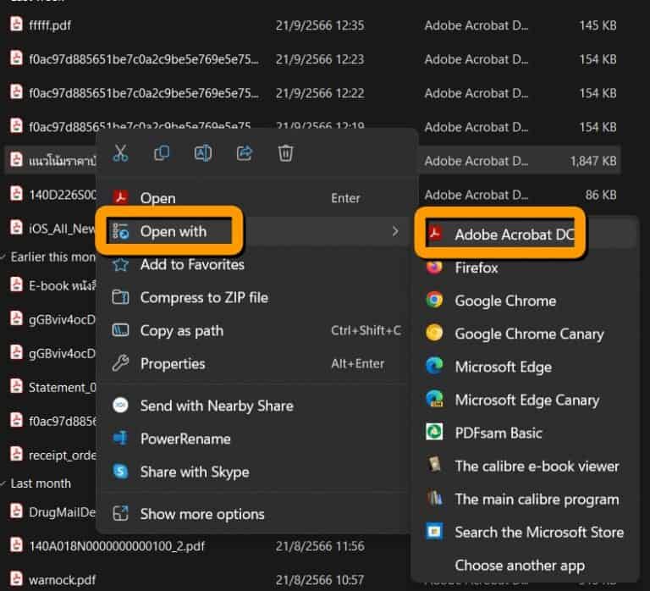The image size is (650, 591).
Task: Select the Statement_0 file row
Action: point(51,387)
